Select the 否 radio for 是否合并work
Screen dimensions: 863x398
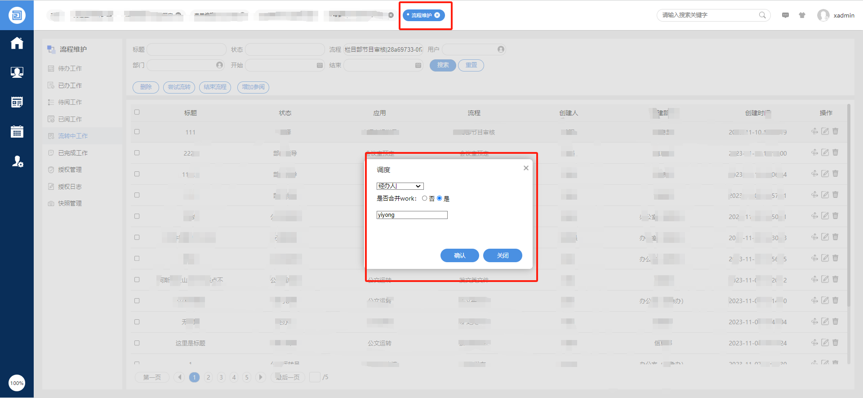[x=424, y=198]
